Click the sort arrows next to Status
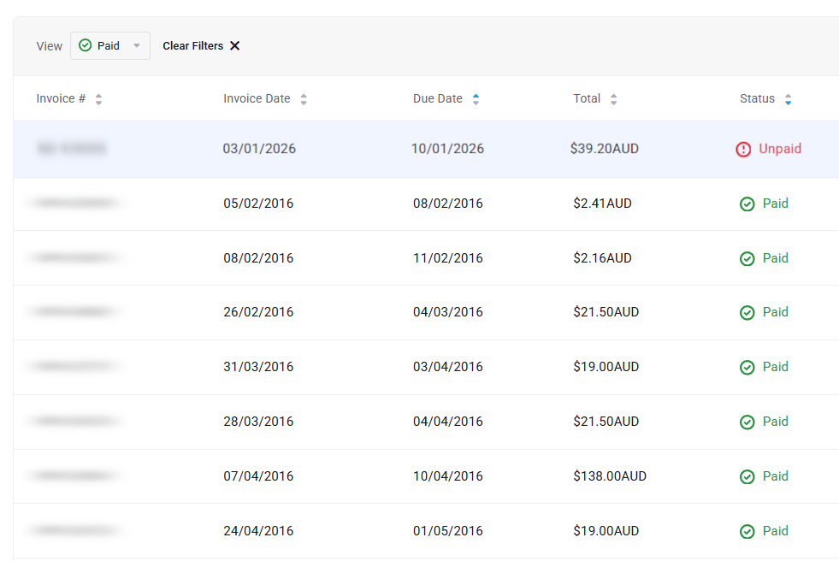Image resolution: width=839 pixels, height=561 pixels. click(x=788, y=99)
